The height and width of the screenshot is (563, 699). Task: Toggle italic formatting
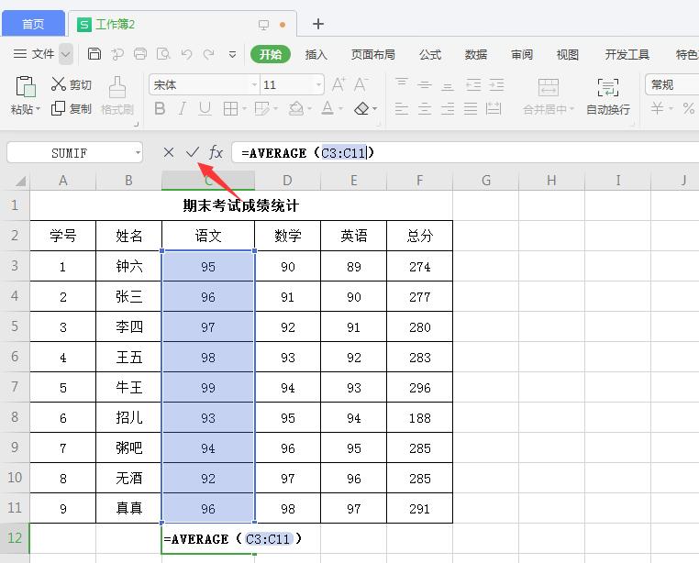182,108
